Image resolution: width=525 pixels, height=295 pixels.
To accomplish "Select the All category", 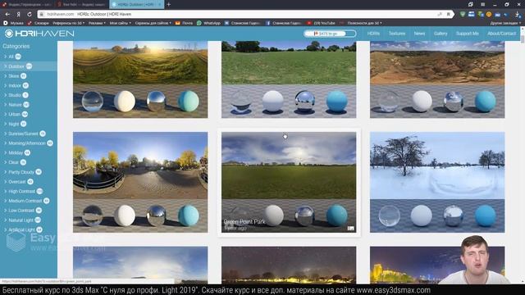I will [29, 57].
